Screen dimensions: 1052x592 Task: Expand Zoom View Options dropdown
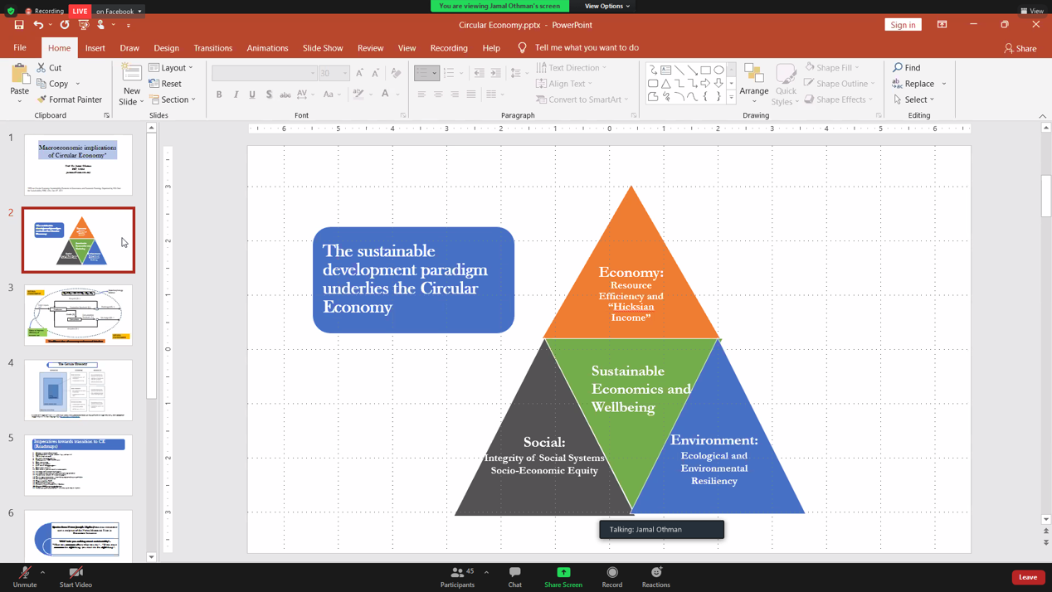click(606, 6)
